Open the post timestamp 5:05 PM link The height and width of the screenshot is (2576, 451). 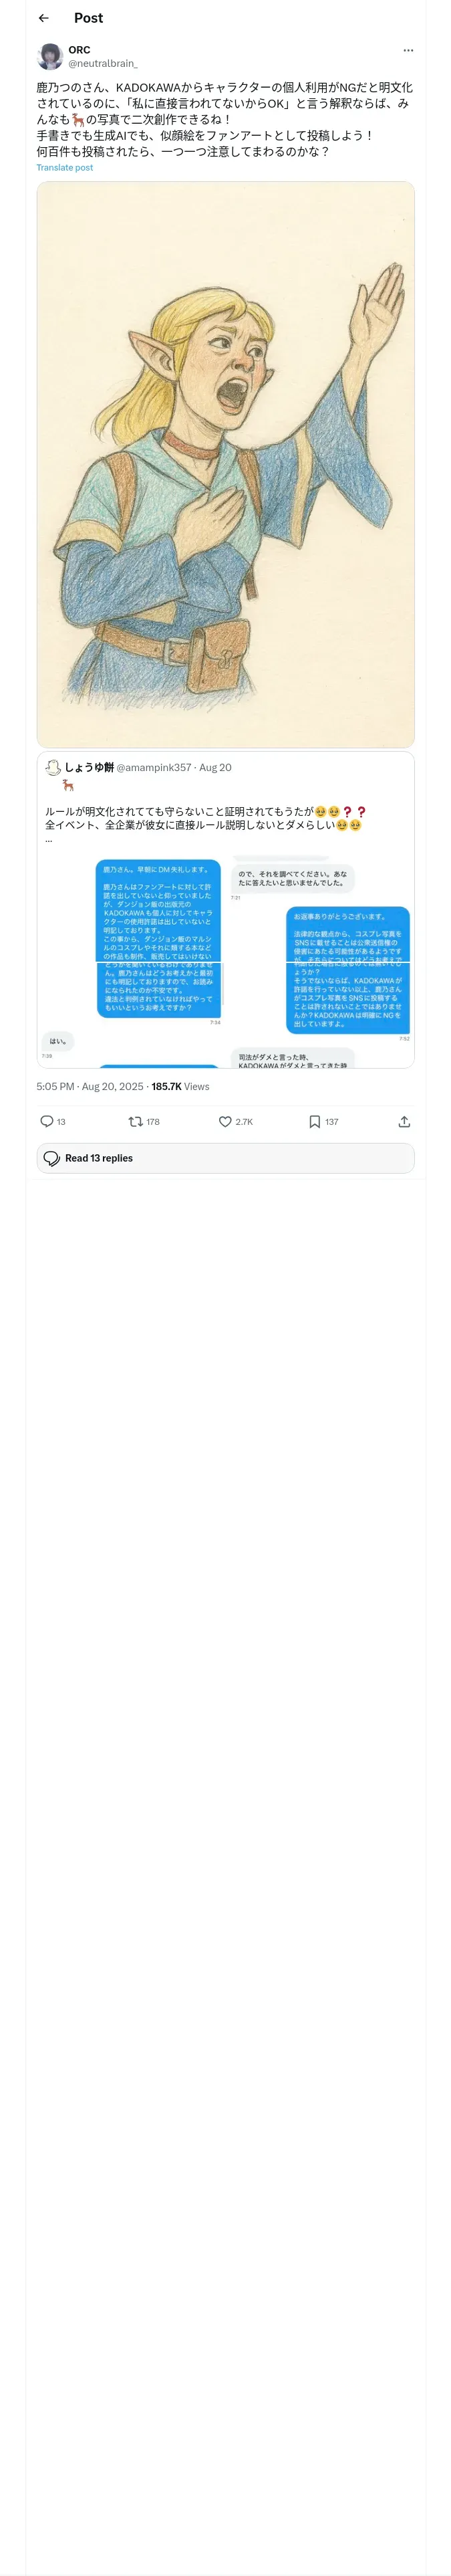91,1086
